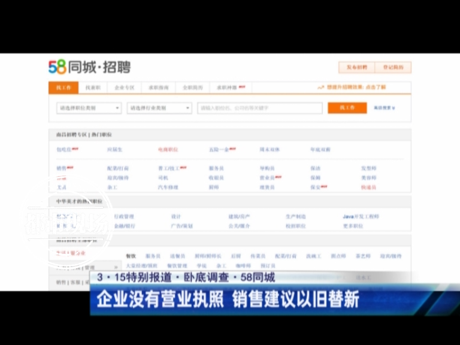Viewport: 460px width, 345px height.
Task: Switch to the 找兼职 tab
Action: [x=93, y=87]
